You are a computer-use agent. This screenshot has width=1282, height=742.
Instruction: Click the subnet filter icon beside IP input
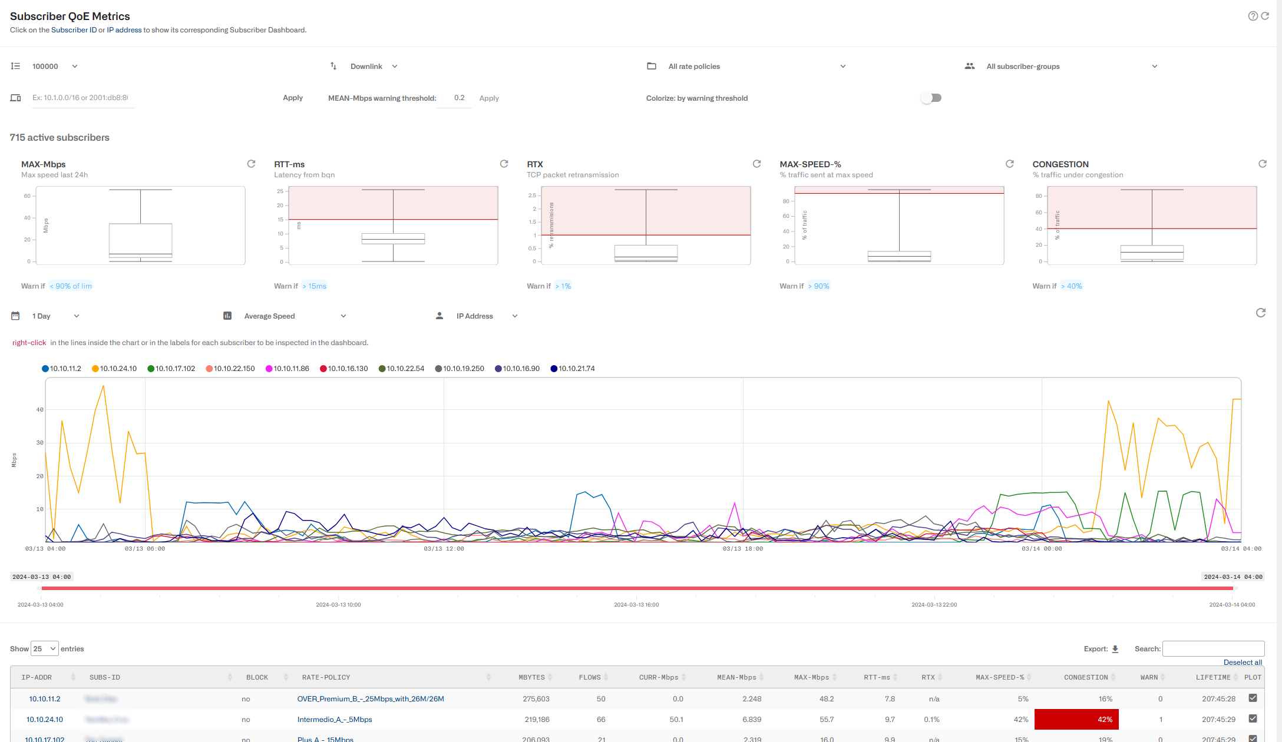(15, 98)
